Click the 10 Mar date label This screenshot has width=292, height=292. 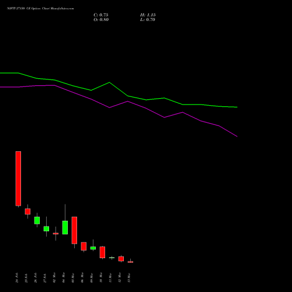pos(101,277)
